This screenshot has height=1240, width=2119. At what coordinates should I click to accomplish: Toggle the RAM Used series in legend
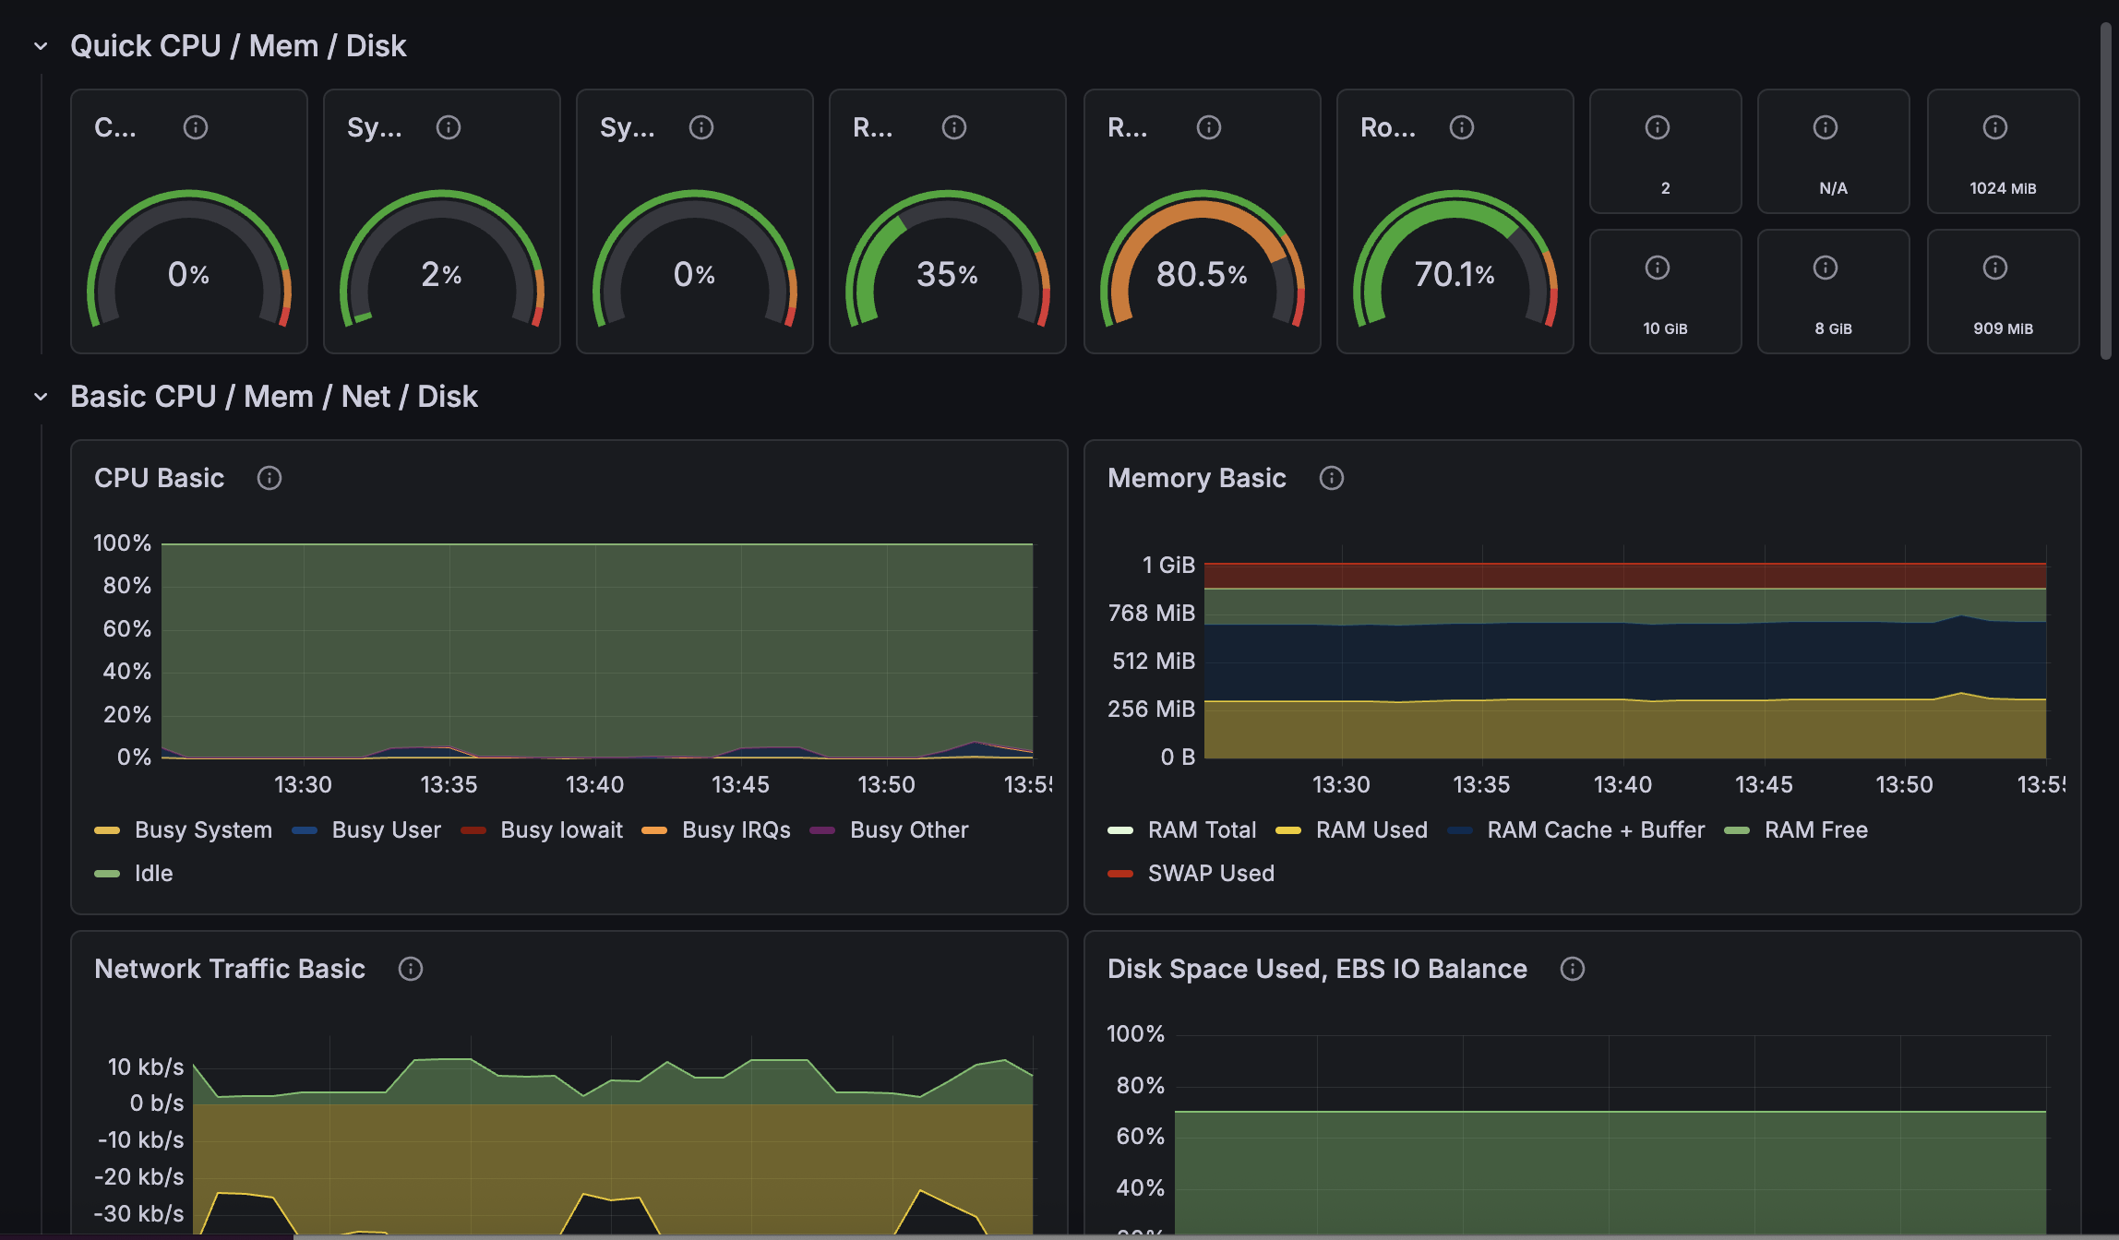pyautogui.click(x=1372, y=830)
